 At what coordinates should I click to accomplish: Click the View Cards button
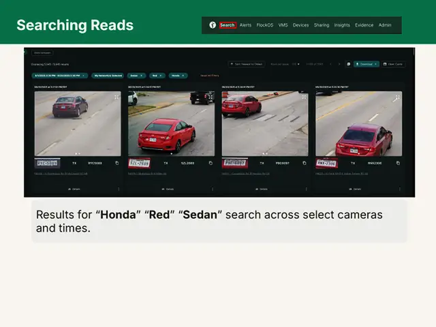point(394,64)
